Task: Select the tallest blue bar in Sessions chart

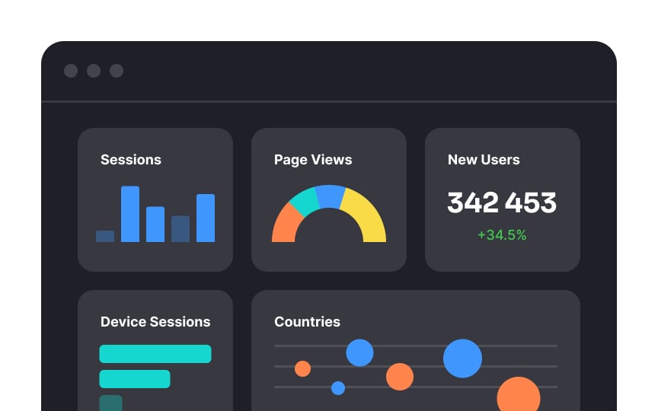Action: (130, 214)
